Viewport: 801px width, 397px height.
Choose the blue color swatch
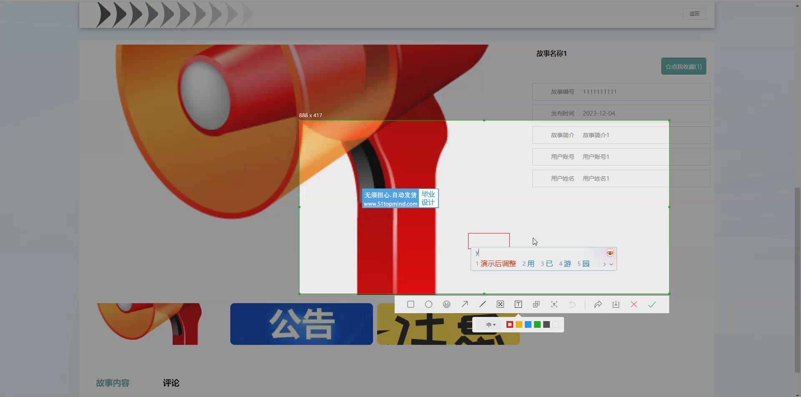point(528,324)
